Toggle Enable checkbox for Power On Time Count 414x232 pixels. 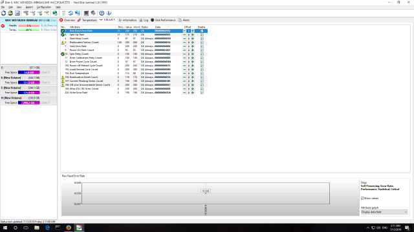coord(202,50)
